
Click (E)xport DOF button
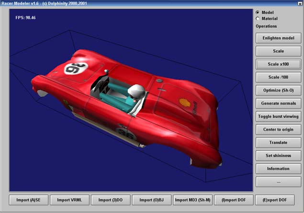point(275,200)
